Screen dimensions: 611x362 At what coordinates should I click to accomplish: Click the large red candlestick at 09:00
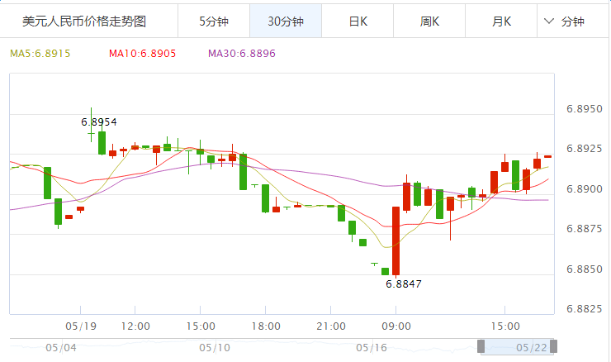pyautogui.click(x=395, y=241)
